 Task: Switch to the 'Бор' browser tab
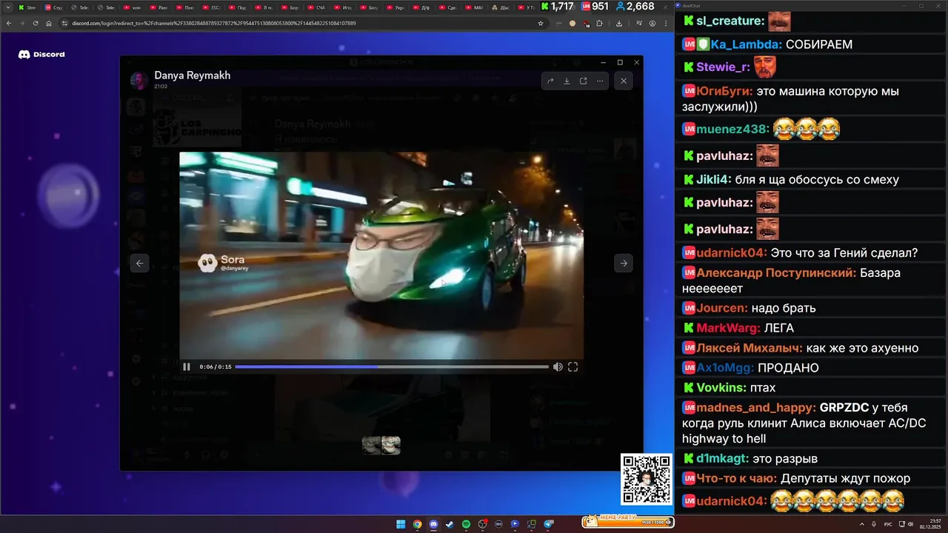[290, 7]
